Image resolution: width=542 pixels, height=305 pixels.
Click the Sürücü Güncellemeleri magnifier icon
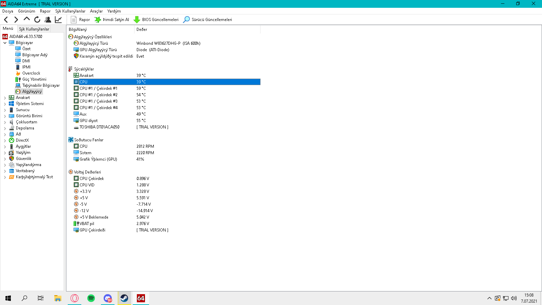[x=186, y=19]
